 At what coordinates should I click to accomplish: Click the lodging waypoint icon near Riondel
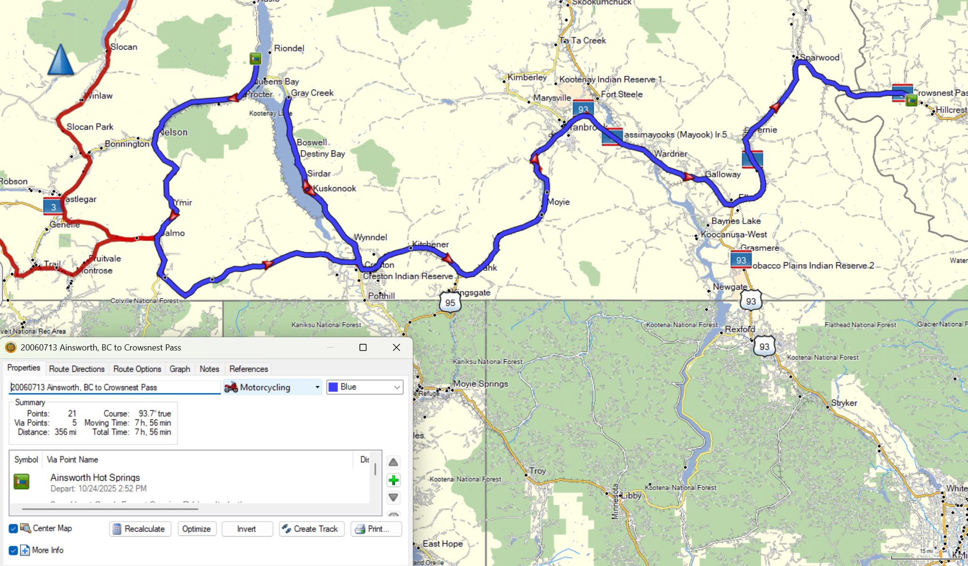[255, 58]
